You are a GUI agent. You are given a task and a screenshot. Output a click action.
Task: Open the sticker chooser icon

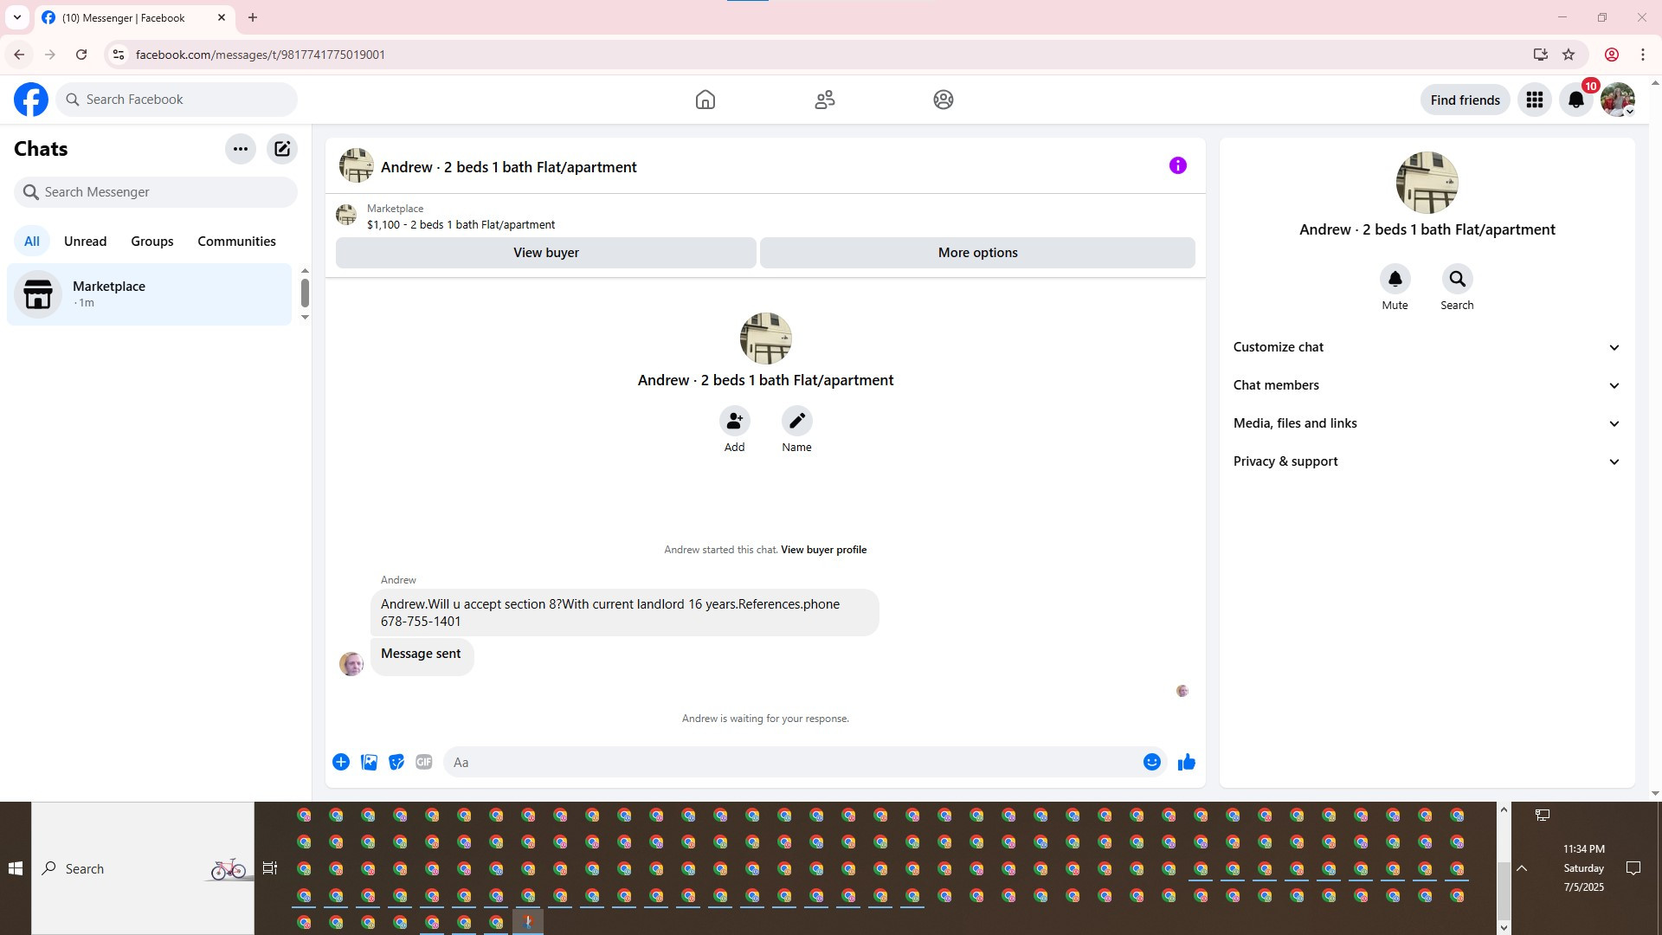(x=396, y=762)
